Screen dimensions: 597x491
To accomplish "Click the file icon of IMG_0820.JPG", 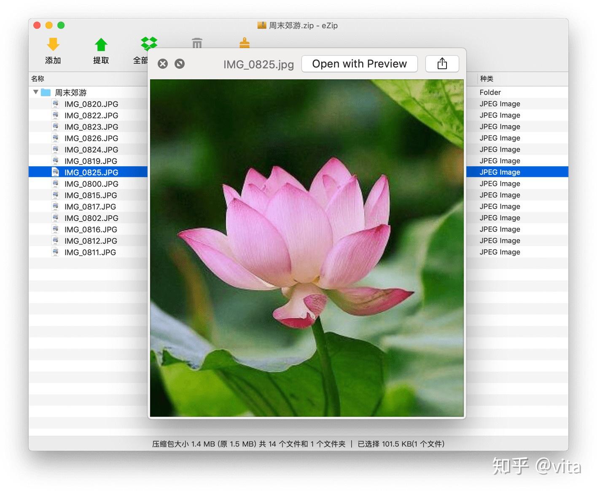I will (55, 104).
